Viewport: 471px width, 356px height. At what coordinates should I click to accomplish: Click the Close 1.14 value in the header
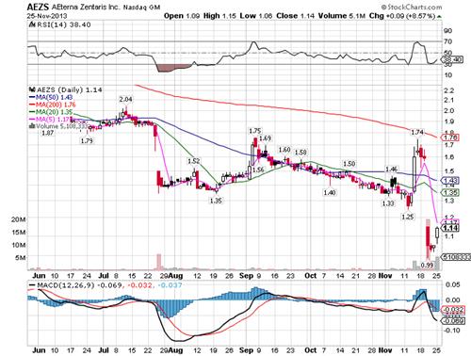(x=295, y=16)
